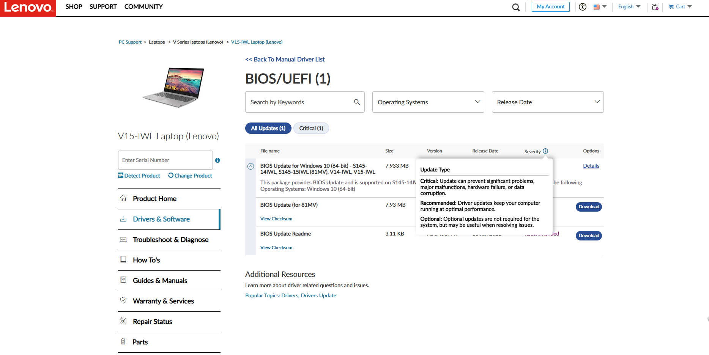
Task: Click the My Account button
Action: click(x=550, y=7)
